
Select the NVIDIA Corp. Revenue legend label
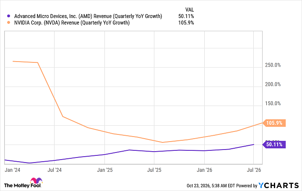pyautogui.click(x=72, y=23)
